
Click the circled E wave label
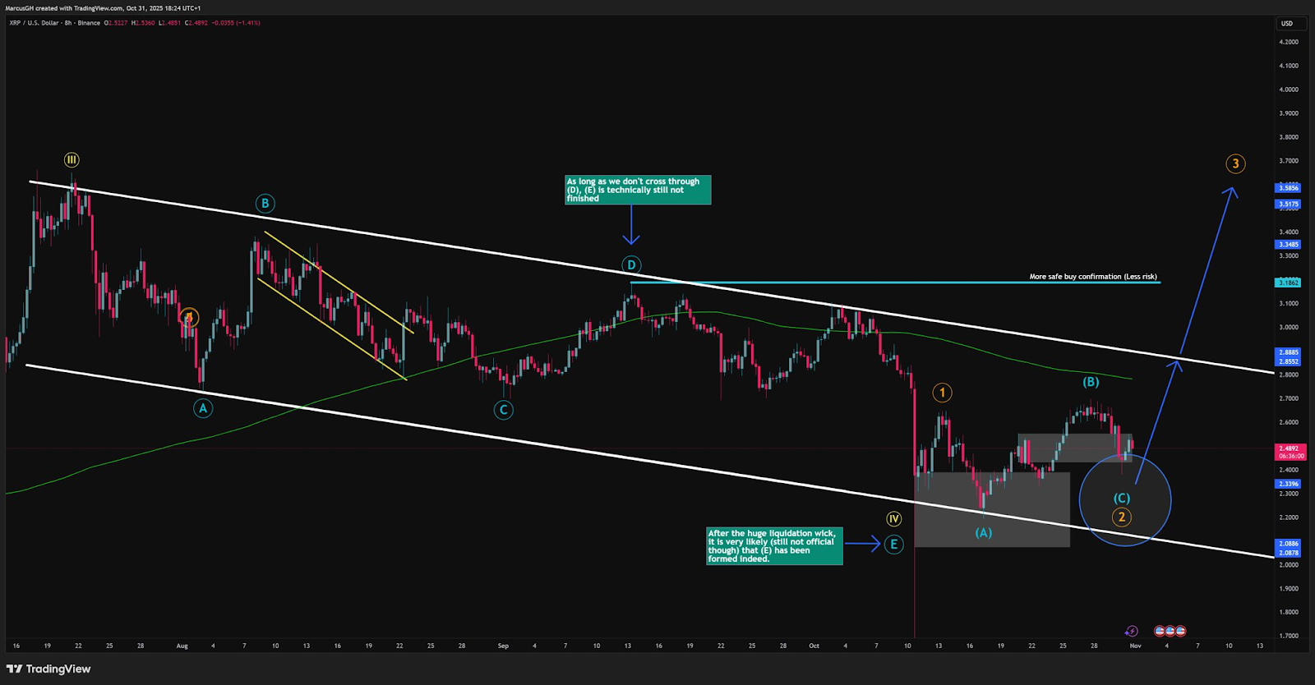(x=894, y=544)
